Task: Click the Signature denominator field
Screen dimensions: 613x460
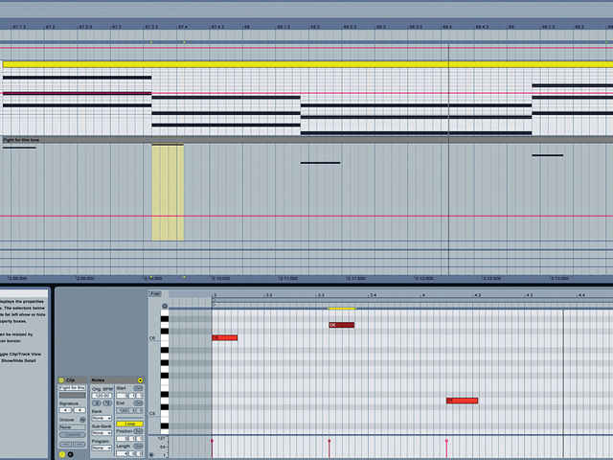Action: pos(79,410)
